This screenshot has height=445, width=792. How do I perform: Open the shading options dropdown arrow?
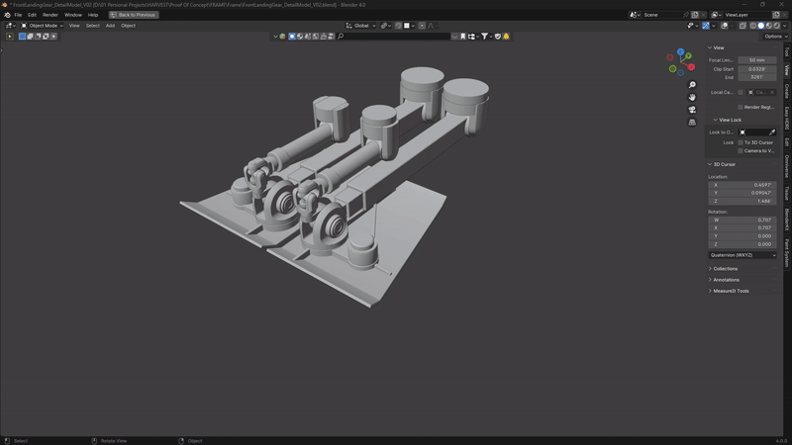pos(784,26)
